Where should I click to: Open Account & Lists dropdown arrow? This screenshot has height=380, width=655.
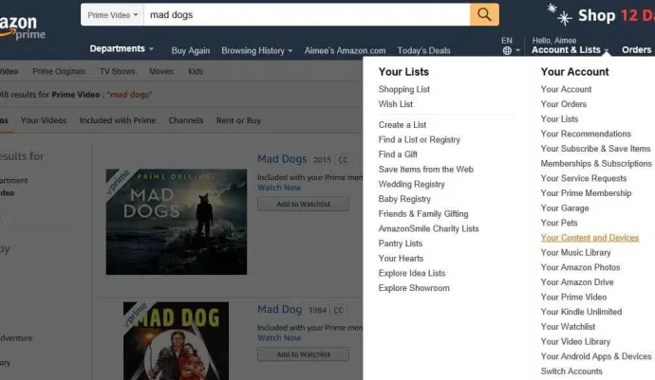(x=606, y=50)
